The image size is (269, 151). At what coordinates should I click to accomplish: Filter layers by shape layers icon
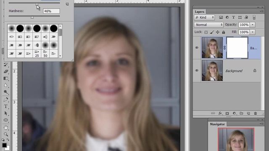[240, 18]
